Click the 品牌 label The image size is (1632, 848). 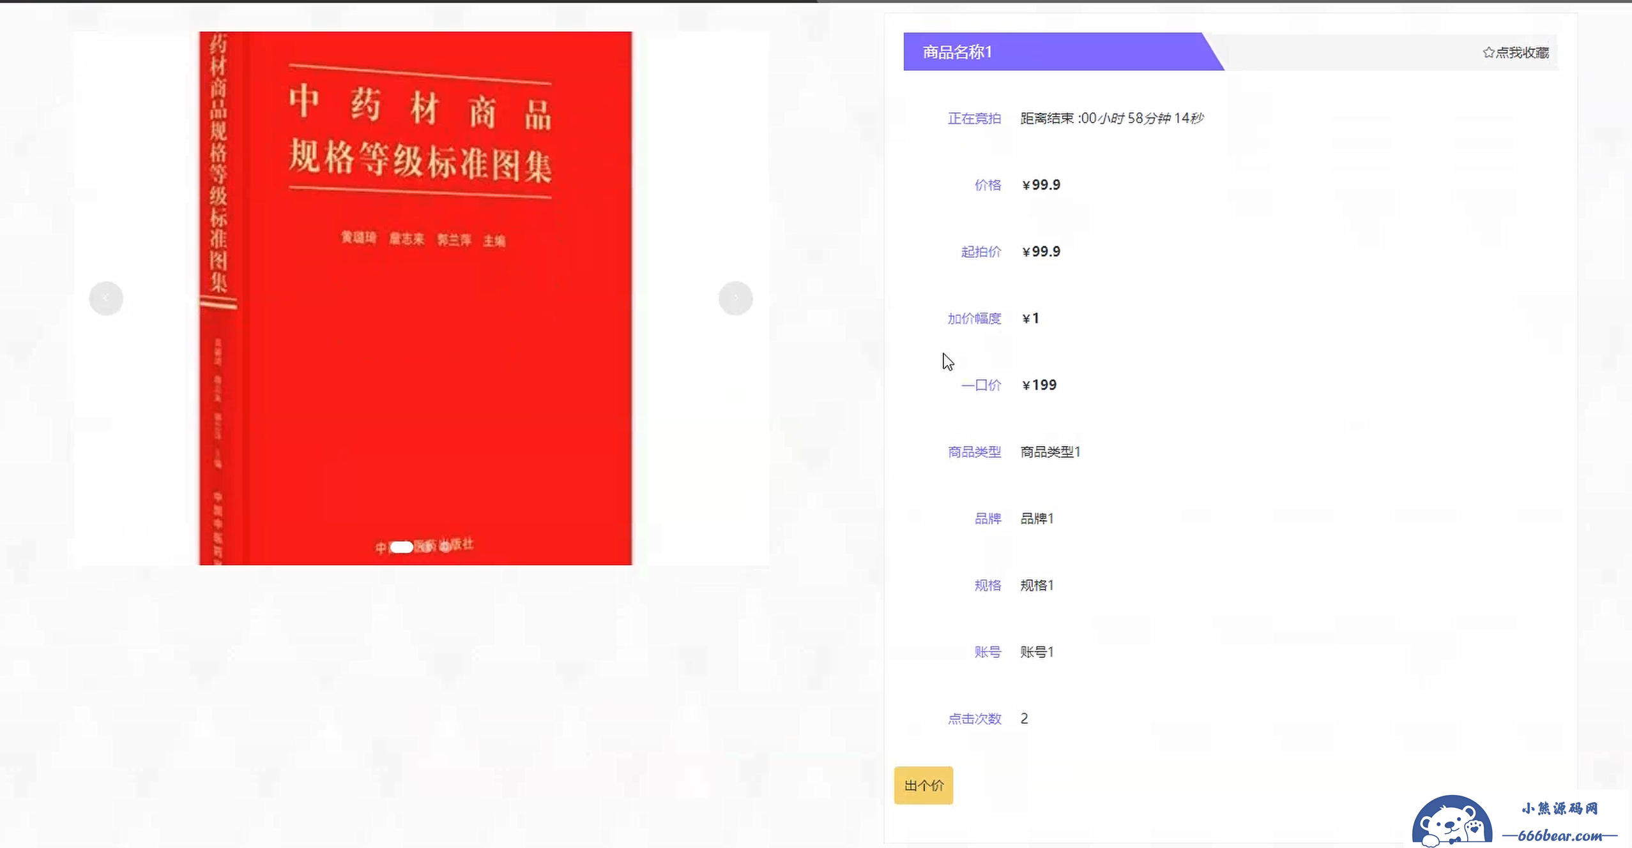pyautogui.click(x=988, y=519)
